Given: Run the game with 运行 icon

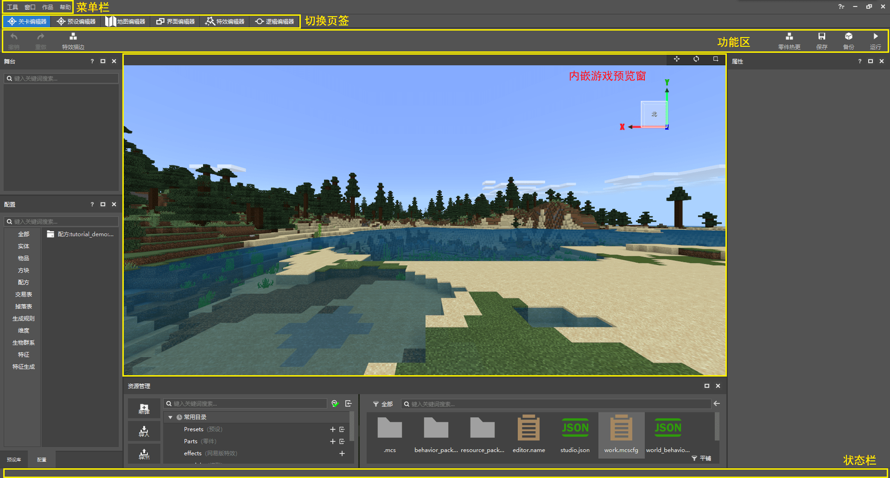Looking at the screenshot, I should tap(876, 37).
